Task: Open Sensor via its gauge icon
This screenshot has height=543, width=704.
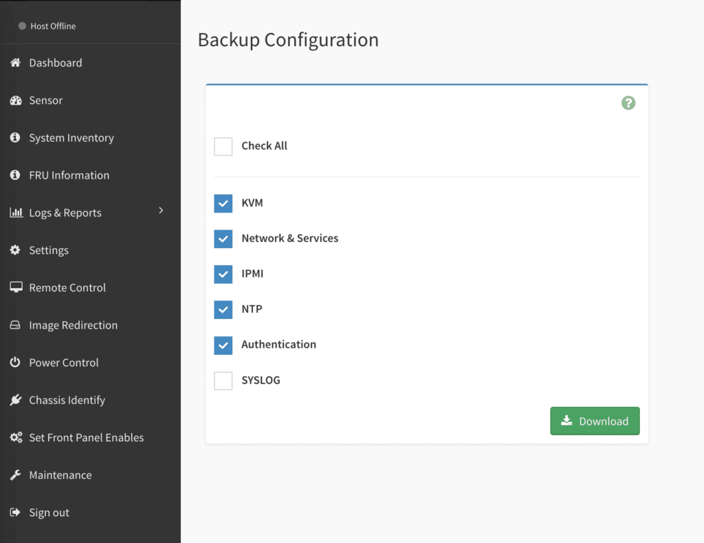Action: 15,100
